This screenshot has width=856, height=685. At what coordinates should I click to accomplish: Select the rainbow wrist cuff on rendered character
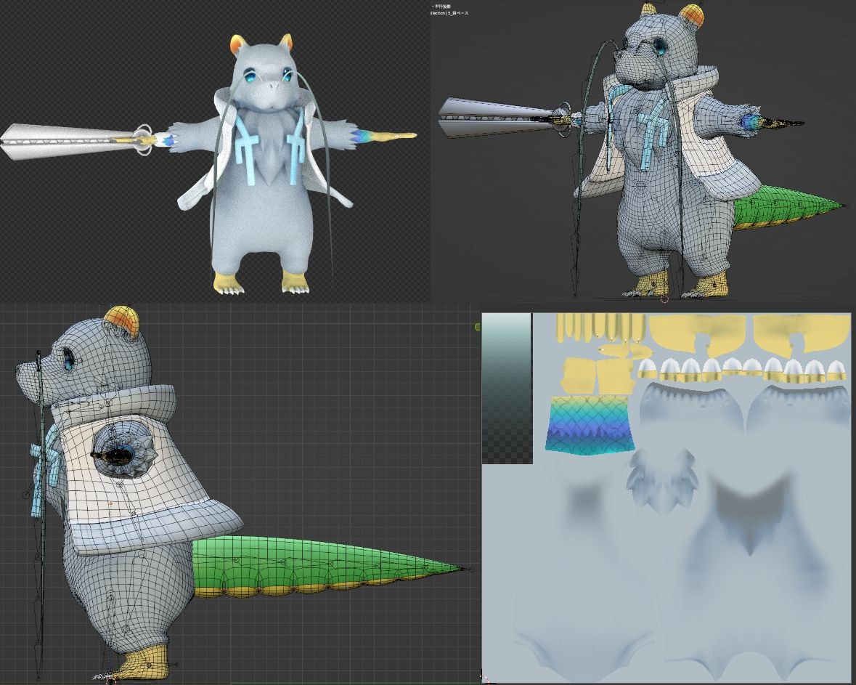362,135
